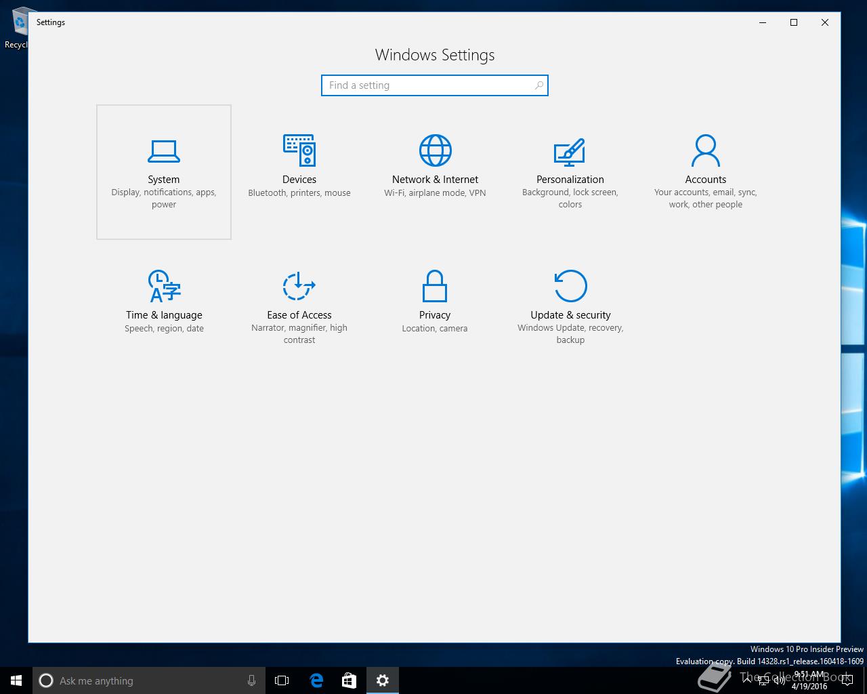
Task: Show hidden tray icons chevron
Action: coord(746,680)
